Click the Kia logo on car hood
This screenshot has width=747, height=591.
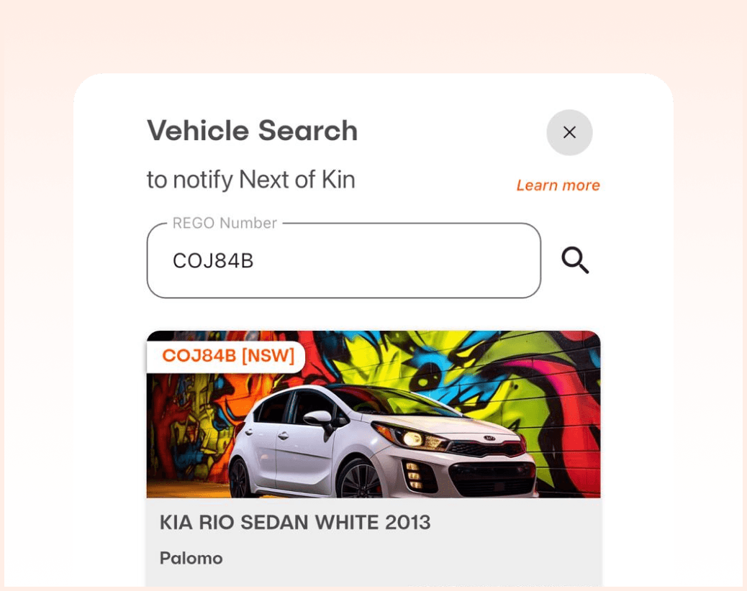(489, 439)
